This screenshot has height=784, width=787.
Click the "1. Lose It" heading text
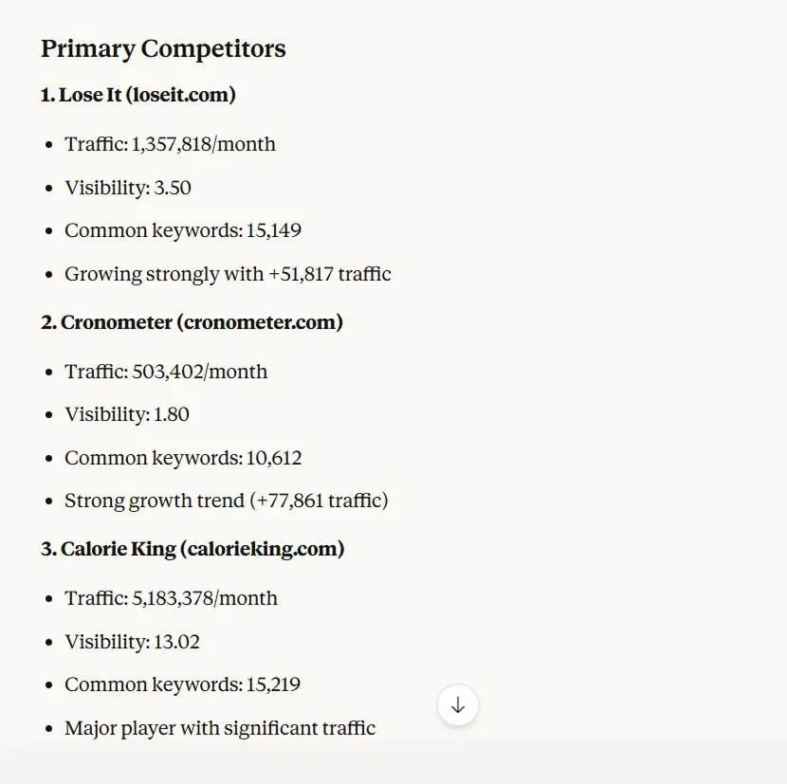click(x=82, y=95)
